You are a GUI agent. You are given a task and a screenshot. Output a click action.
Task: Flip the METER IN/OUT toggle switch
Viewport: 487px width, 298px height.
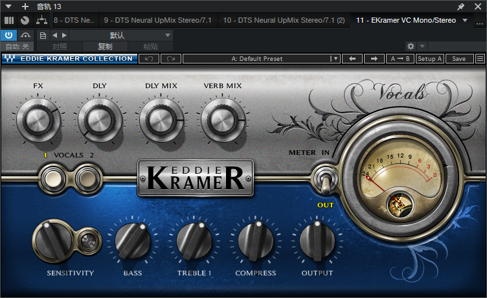click(x=325, y=180)
